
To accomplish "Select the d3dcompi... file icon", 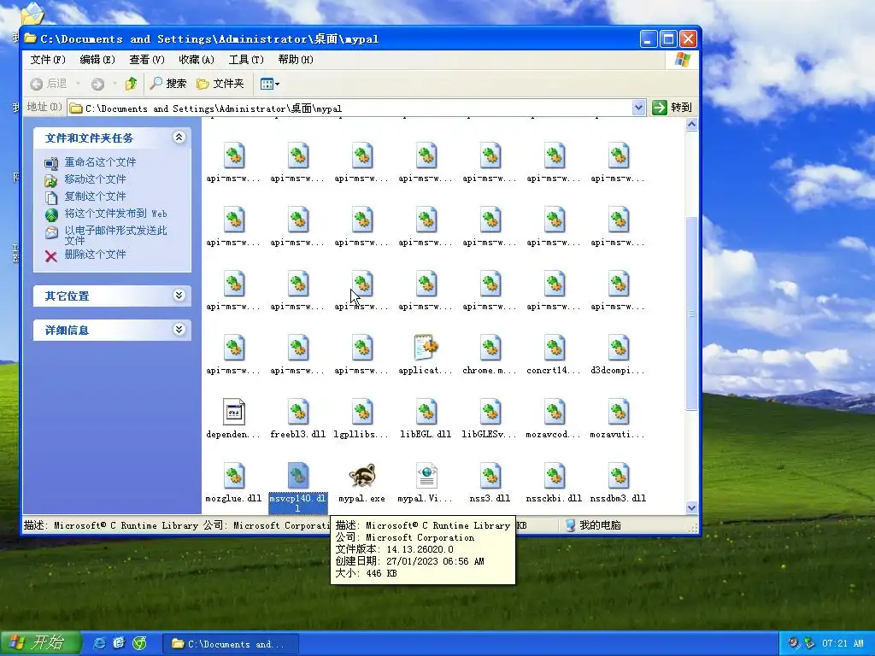I will click(619, 348).
